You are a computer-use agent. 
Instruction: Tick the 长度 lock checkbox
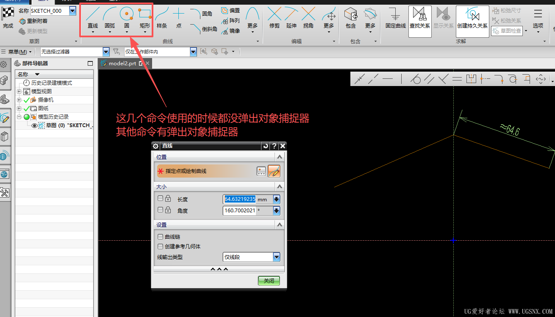coord(160,198)
